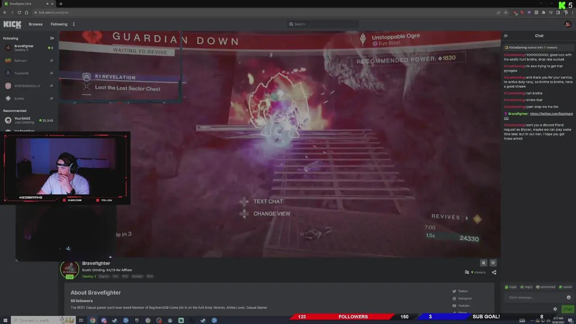Open Google Chrome from the taskbar
This screenshot has height=324, width=576.
pyautogui.click(x=93, y=320)
